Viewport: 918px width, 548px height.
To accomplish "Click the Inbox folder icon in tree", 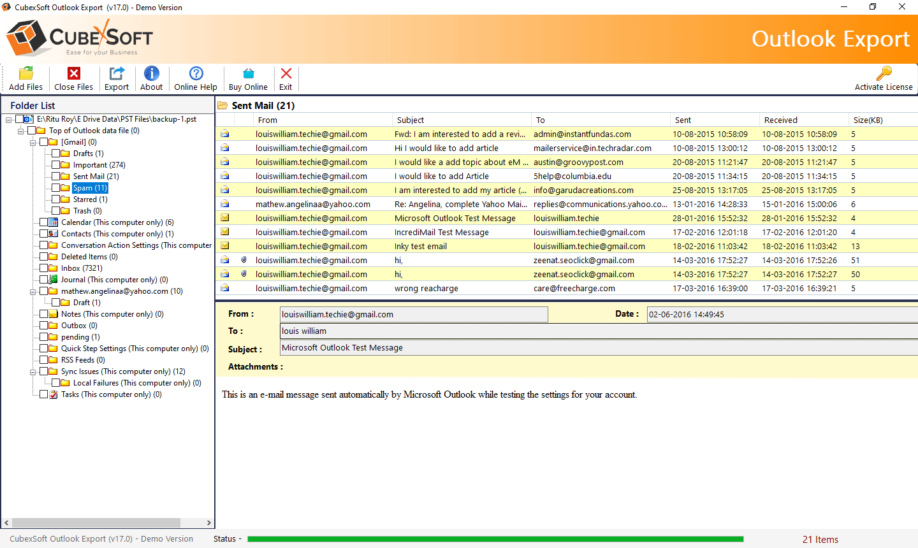I will tap(54, 268).
